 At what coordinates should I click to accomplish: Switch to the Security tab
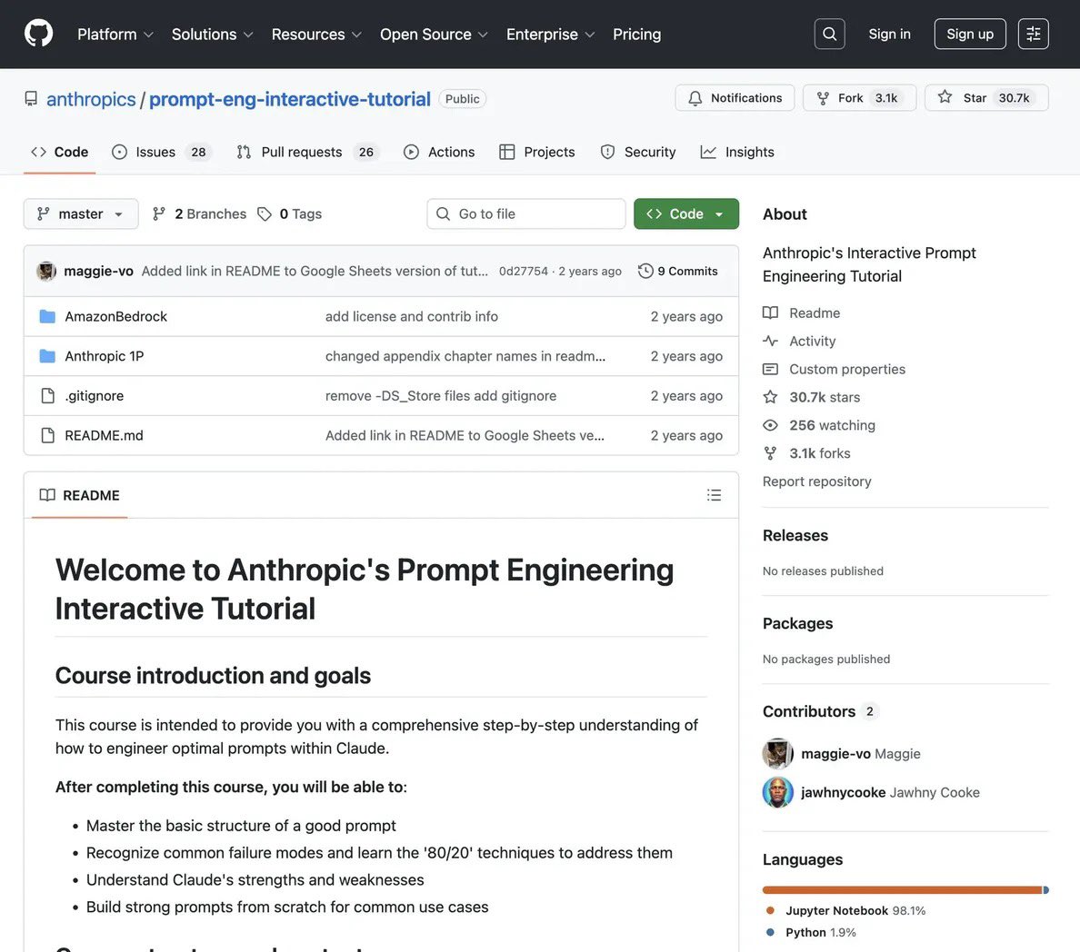(638, 152)
